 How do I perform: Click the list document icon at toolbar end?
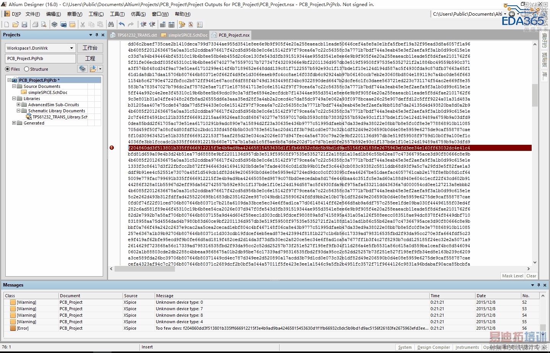(x=200, y=24)
